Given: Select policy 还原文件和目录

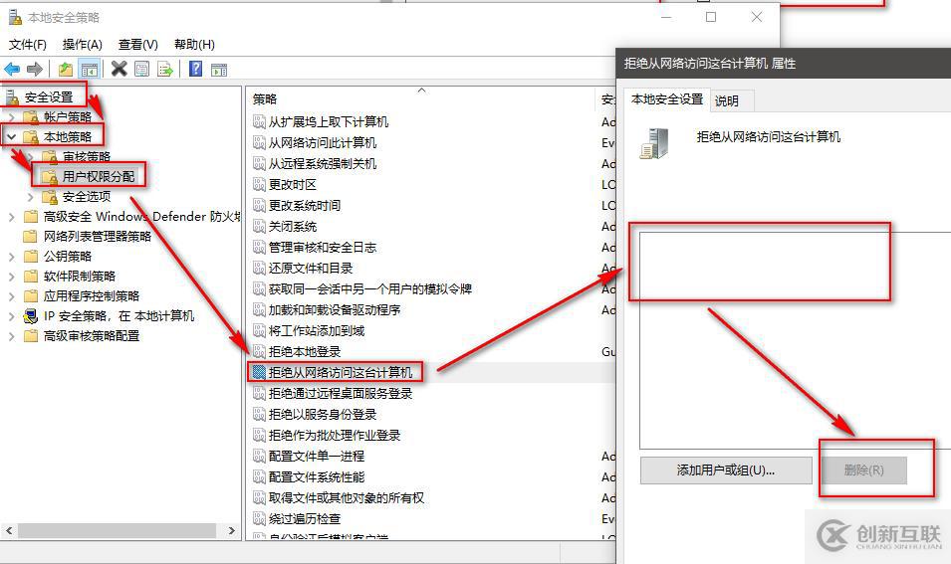Looking at the screenshot, I should point(311,269).
